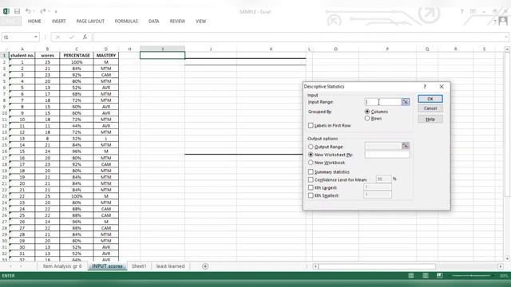
Task: Click the Confidence Level percent field
Action: tap(383, 179)
